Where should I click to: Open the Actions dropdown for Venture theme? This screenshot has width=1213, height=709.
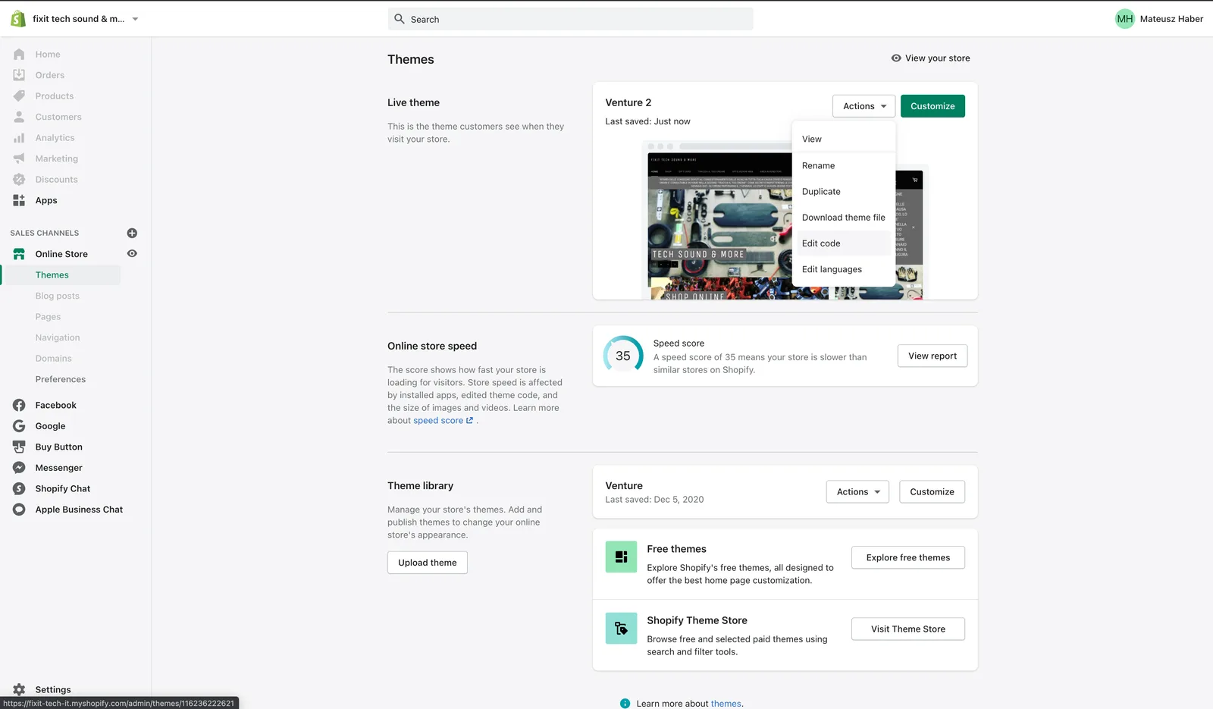(x=857, y=492)
